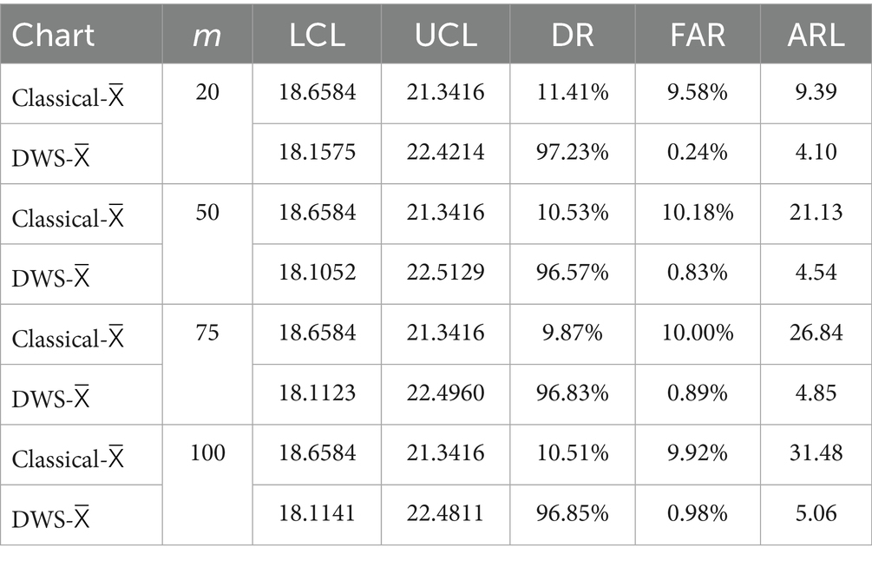Select the ARL value 26.84
This screenshot has height=561, width=872.
pyautogui.click(x=815, y=333)
